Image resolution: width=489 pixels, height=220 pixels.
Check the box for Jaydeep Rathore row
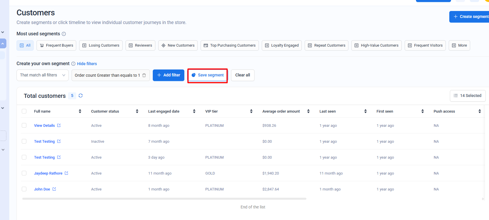(x=24, y=173)
